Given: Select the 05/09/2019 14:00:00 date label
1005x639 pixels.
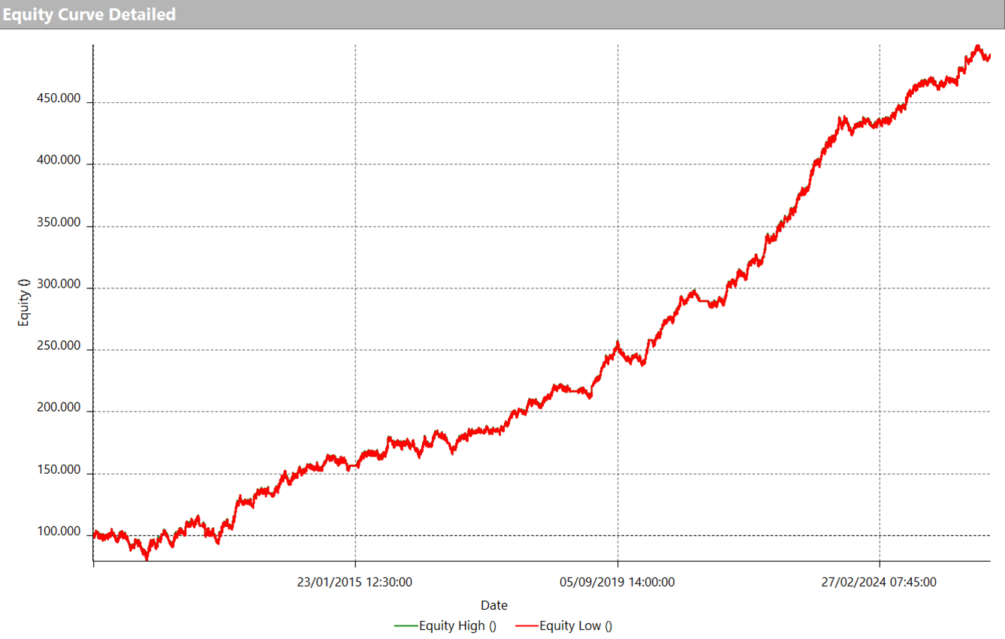Looking at the screenshot, I should tap(617, 582).
